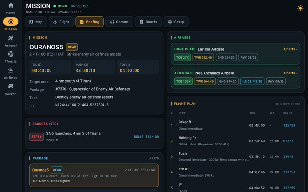Click the 04:55:15Z clock

point(79,6)
